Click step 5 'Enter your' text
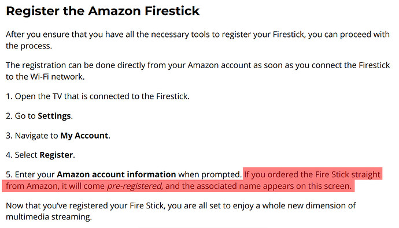The height and width of the screenshot is (228, 399). [x=35, y=174]
